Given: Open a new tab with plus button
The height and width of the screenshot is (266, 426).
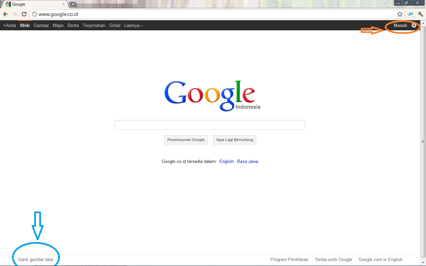Looking at the screenshot, I should pos(73,4).
